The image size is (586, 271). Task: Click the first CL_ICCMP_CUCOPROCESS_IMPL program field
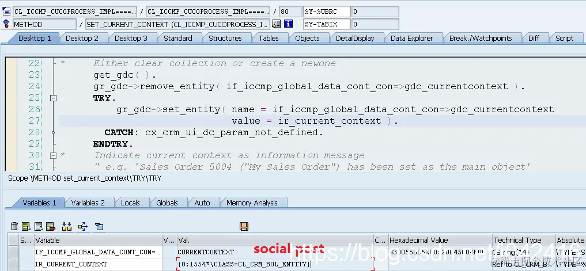[x=75, y=12]
